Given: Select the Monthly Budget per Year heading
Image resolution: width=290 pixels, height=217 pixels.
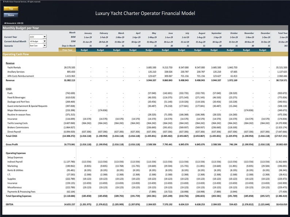Looking at the screenshot, I should (21, 28).
